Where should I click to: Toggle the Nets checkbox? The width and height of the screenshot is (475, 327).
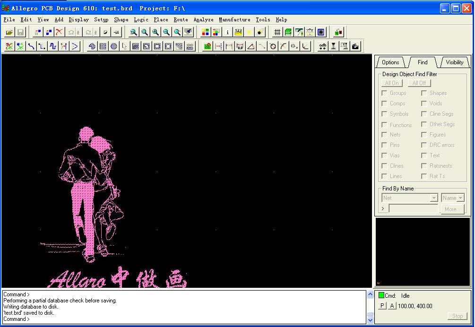pyautogui.click(x=384, y=135)
